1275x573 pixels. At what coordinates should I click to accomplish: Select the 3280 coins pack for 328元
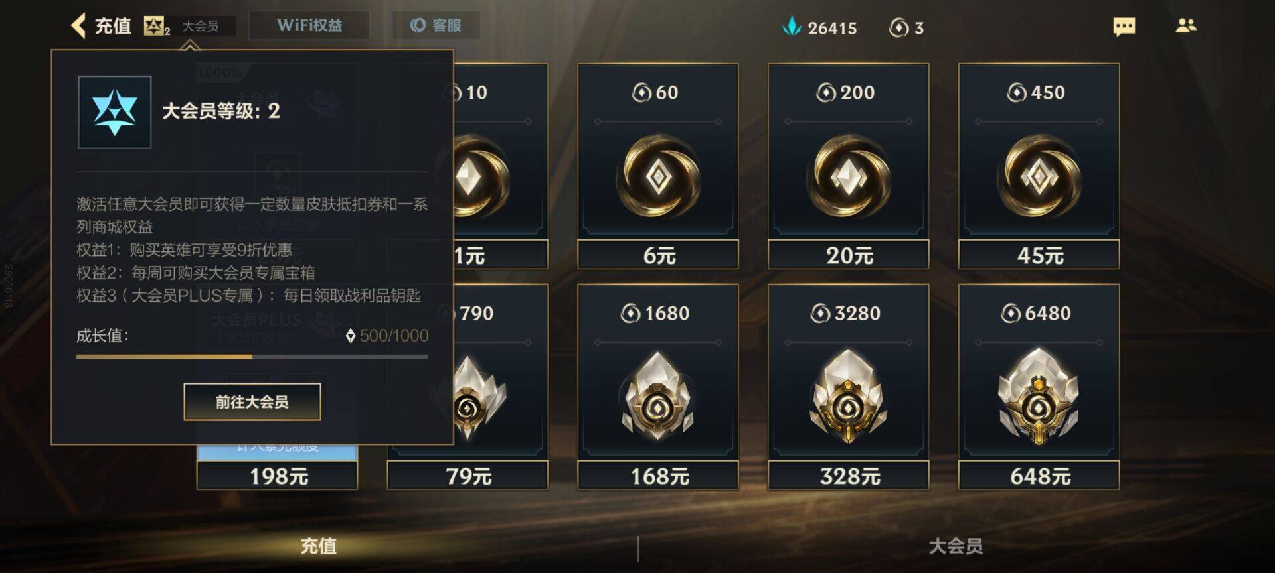click(848, 387)
